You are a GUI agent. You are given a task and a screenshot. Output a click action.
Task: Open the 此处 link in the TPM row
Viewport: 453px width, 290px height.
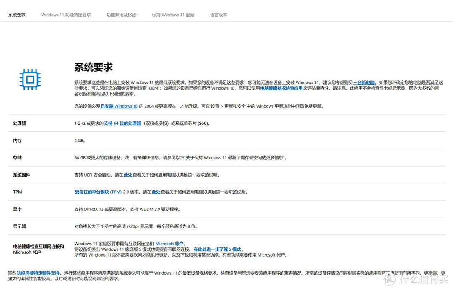155,192
